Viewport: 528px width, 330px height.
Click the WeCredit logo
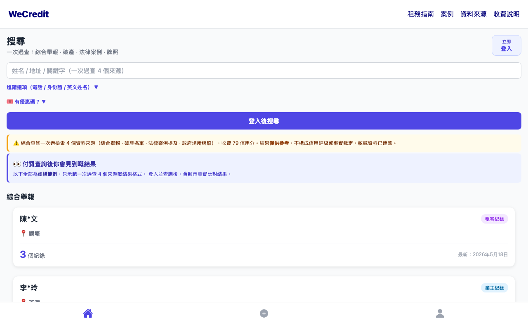click(28, 14)
